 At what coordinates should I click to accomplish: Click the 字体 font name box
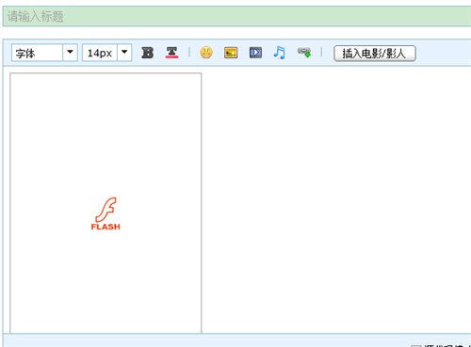38,53
